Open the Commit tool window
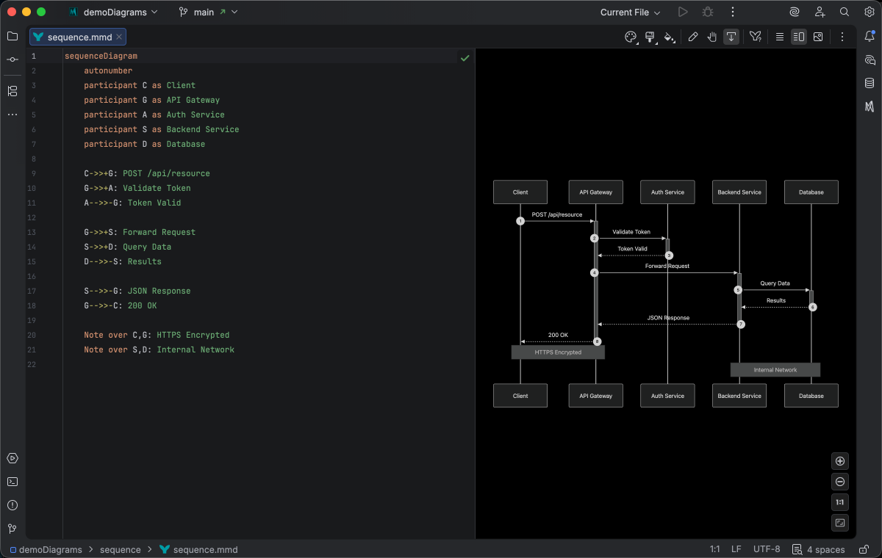 pyautogui.click(x=12, y=59)
